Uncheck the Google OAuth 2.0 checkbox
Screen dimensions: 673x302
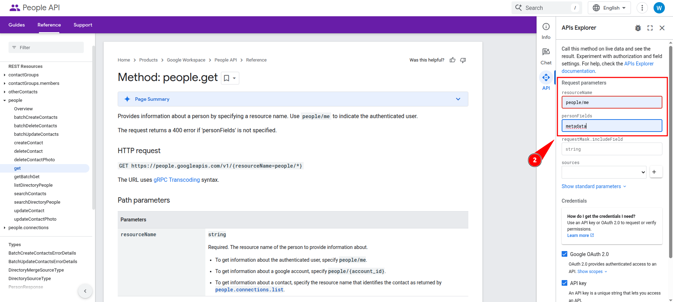pyautogui.click(x=564, y=254)
